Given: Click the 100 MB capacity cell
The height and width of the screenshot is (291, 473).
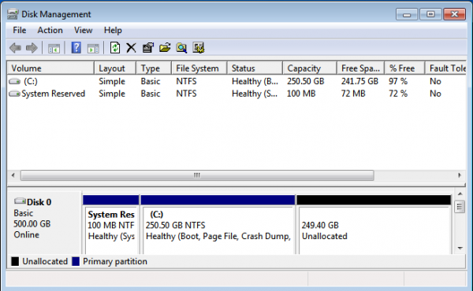Looking at the screenshot, I should [x=301, y=94].
